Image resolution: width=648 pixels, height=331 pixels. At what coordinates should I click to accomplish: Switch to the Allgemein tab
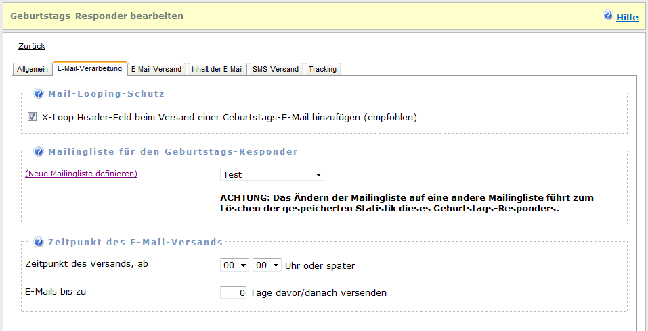click(33, 69)
